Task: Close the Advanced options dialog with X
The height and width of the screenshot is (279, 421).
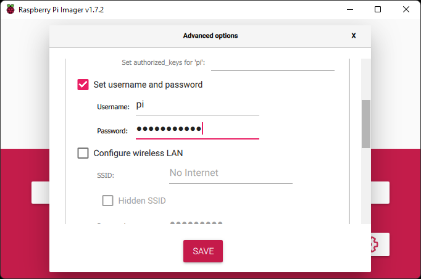Action: 353,36
